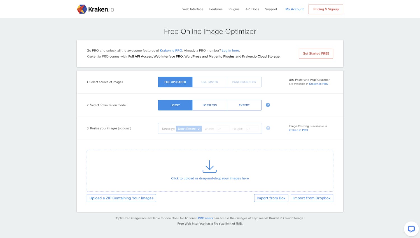Go to the Features page

point(216,9)
